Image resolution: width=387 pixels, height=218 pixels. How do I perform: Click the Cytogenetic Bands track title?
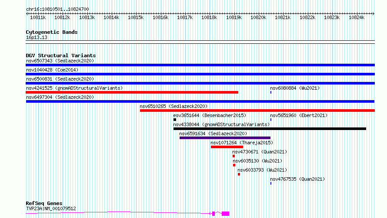52,32
